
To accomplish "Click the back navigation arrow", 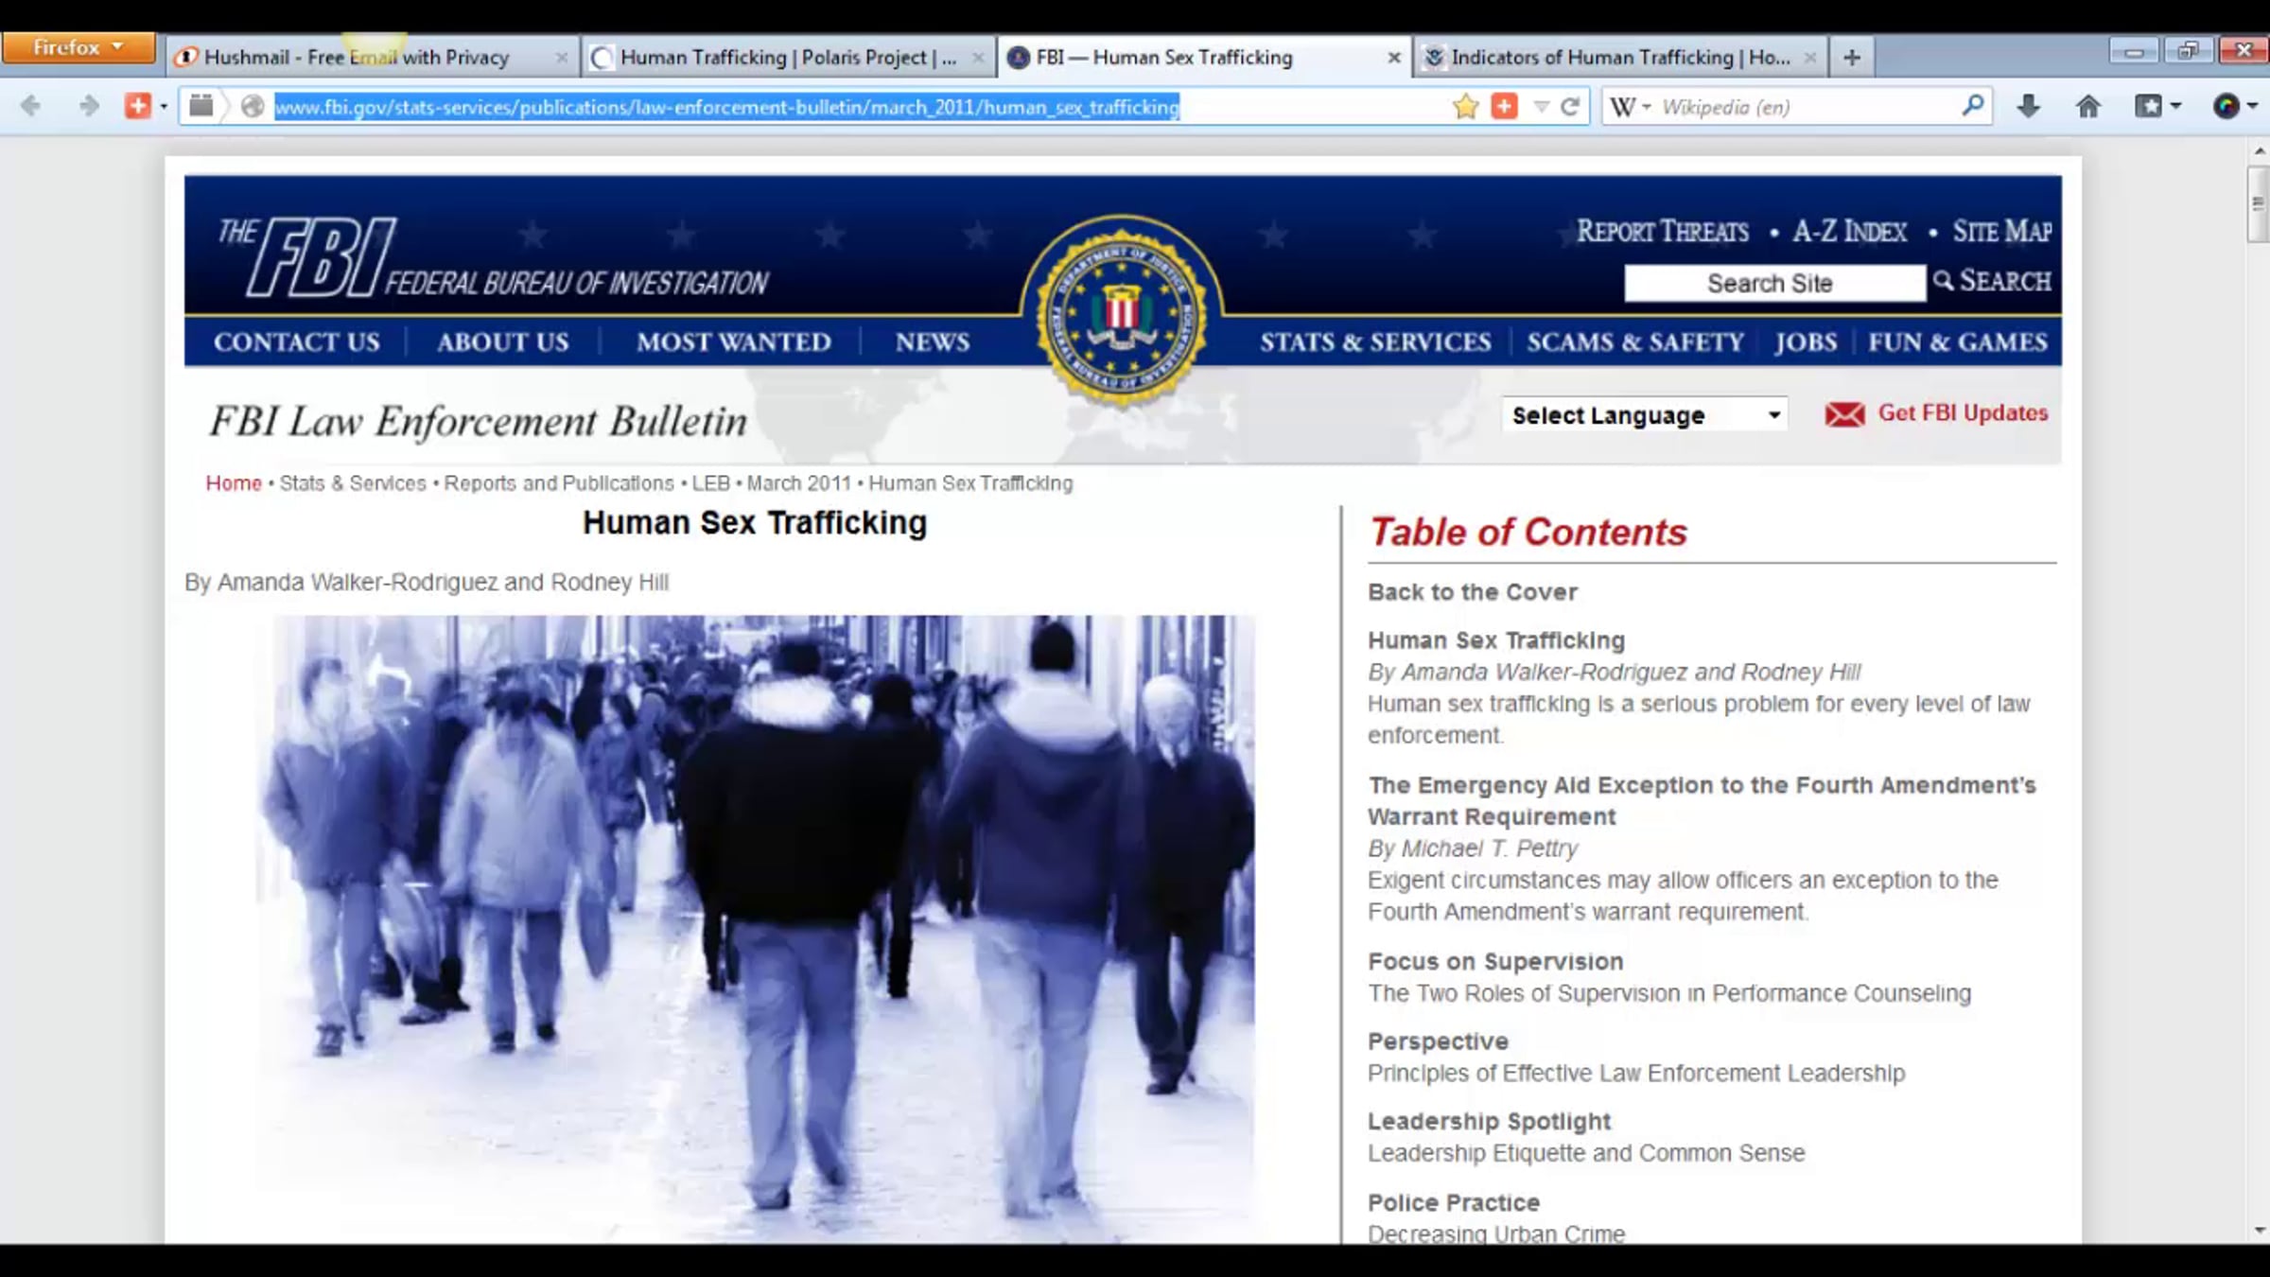I will click(x=30, y=106).
